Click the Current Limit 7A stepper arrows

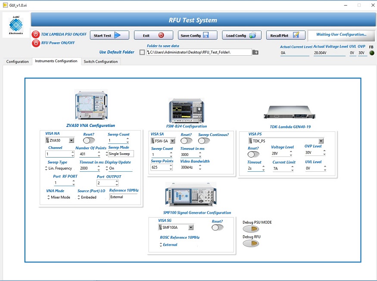click(x=293, y=168)
